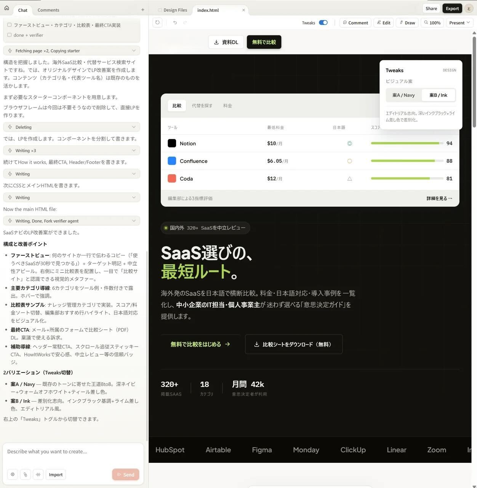Click the undo arrow icon
Image resolution: width=477 pixels, height=488 pixels.
point(175,22)
